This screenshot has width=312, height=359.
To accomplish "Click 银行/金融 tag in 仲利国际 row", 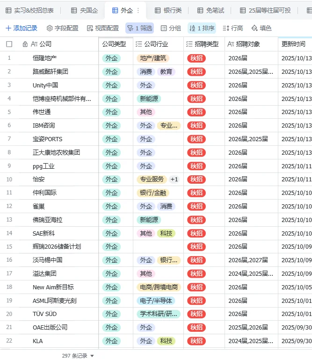I will (153, 193).
